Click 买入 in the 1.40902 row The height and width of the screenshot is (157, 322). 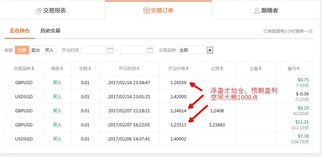[57, 139]
